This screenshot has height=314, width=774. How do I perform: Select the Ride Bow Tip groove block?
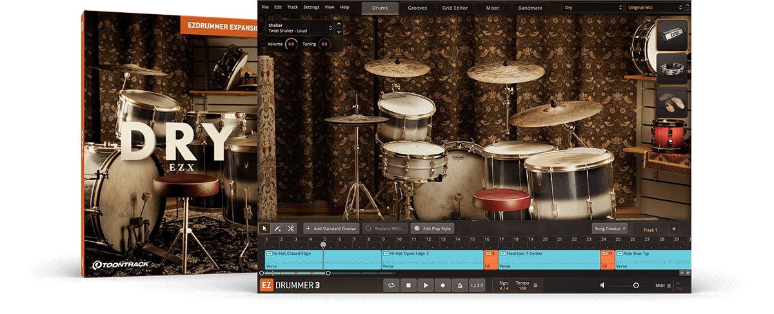(x=653, y=259)
